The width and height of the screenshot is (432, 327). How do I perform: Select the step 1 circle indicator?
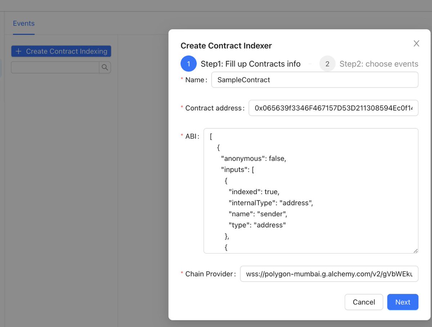click(x=188, y=64)
